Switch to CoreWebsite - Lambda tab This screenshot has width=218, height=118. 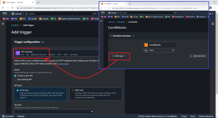tap(114, 4)
